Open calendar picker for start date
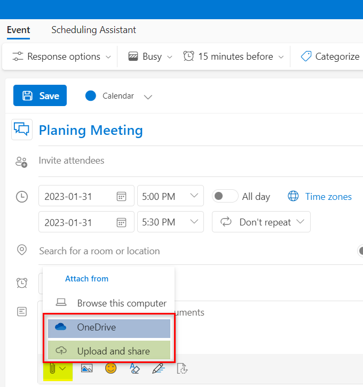The height and width of the screenshot is (387, 363). click(x=121, y=197)
